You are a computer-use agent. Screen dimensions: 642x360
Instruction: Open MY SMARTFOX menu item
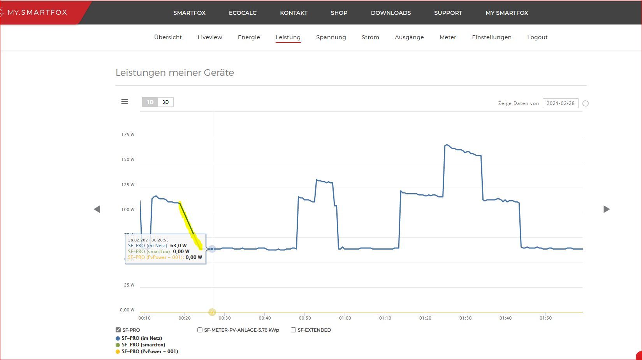tap(507, 13)
